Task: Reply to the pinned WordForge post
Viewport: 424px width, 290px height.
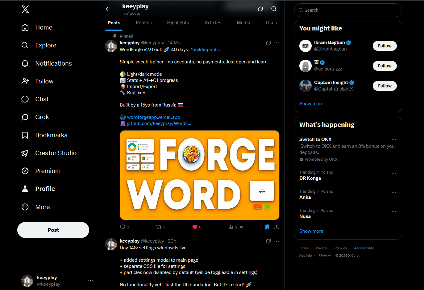Action: pyautogui.click(x=124, y=227)
